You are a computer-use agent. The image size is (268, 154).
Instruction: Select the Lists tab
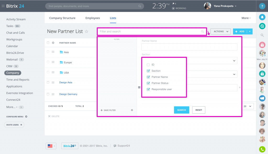point(113,18)
